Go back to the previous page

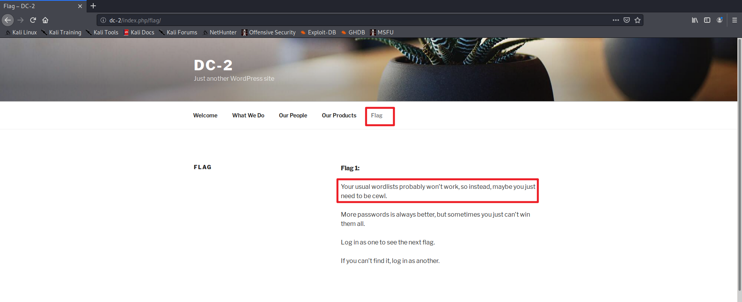pos(8,20)
